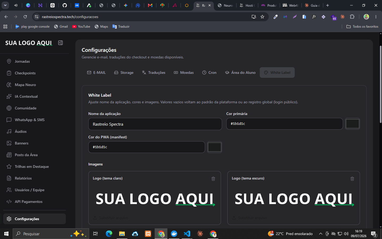Bookmark this page with the star icon
The width and height of the screenshot is (382, 239).
pos(262,17)
